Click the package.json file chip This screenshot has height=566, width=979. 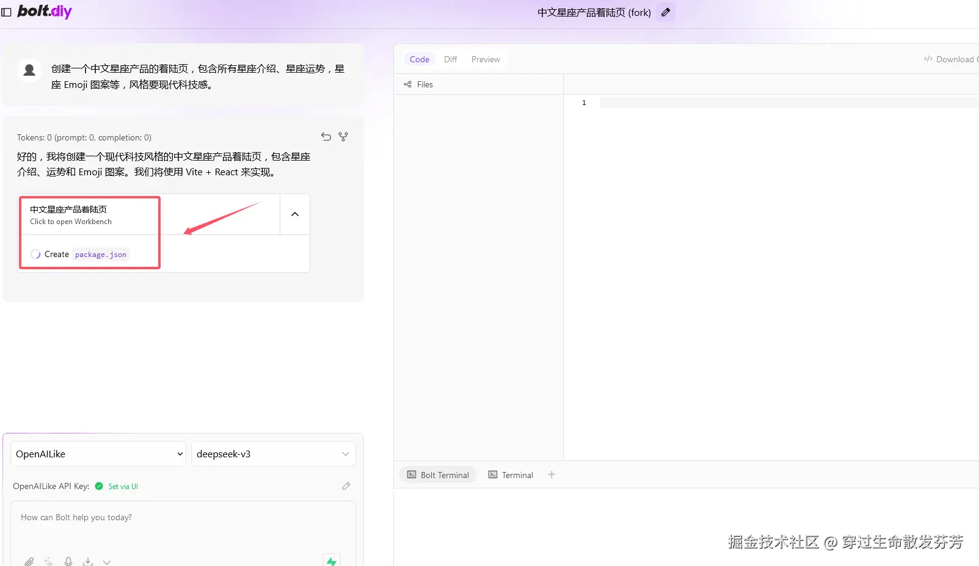(x=101, y=255)
